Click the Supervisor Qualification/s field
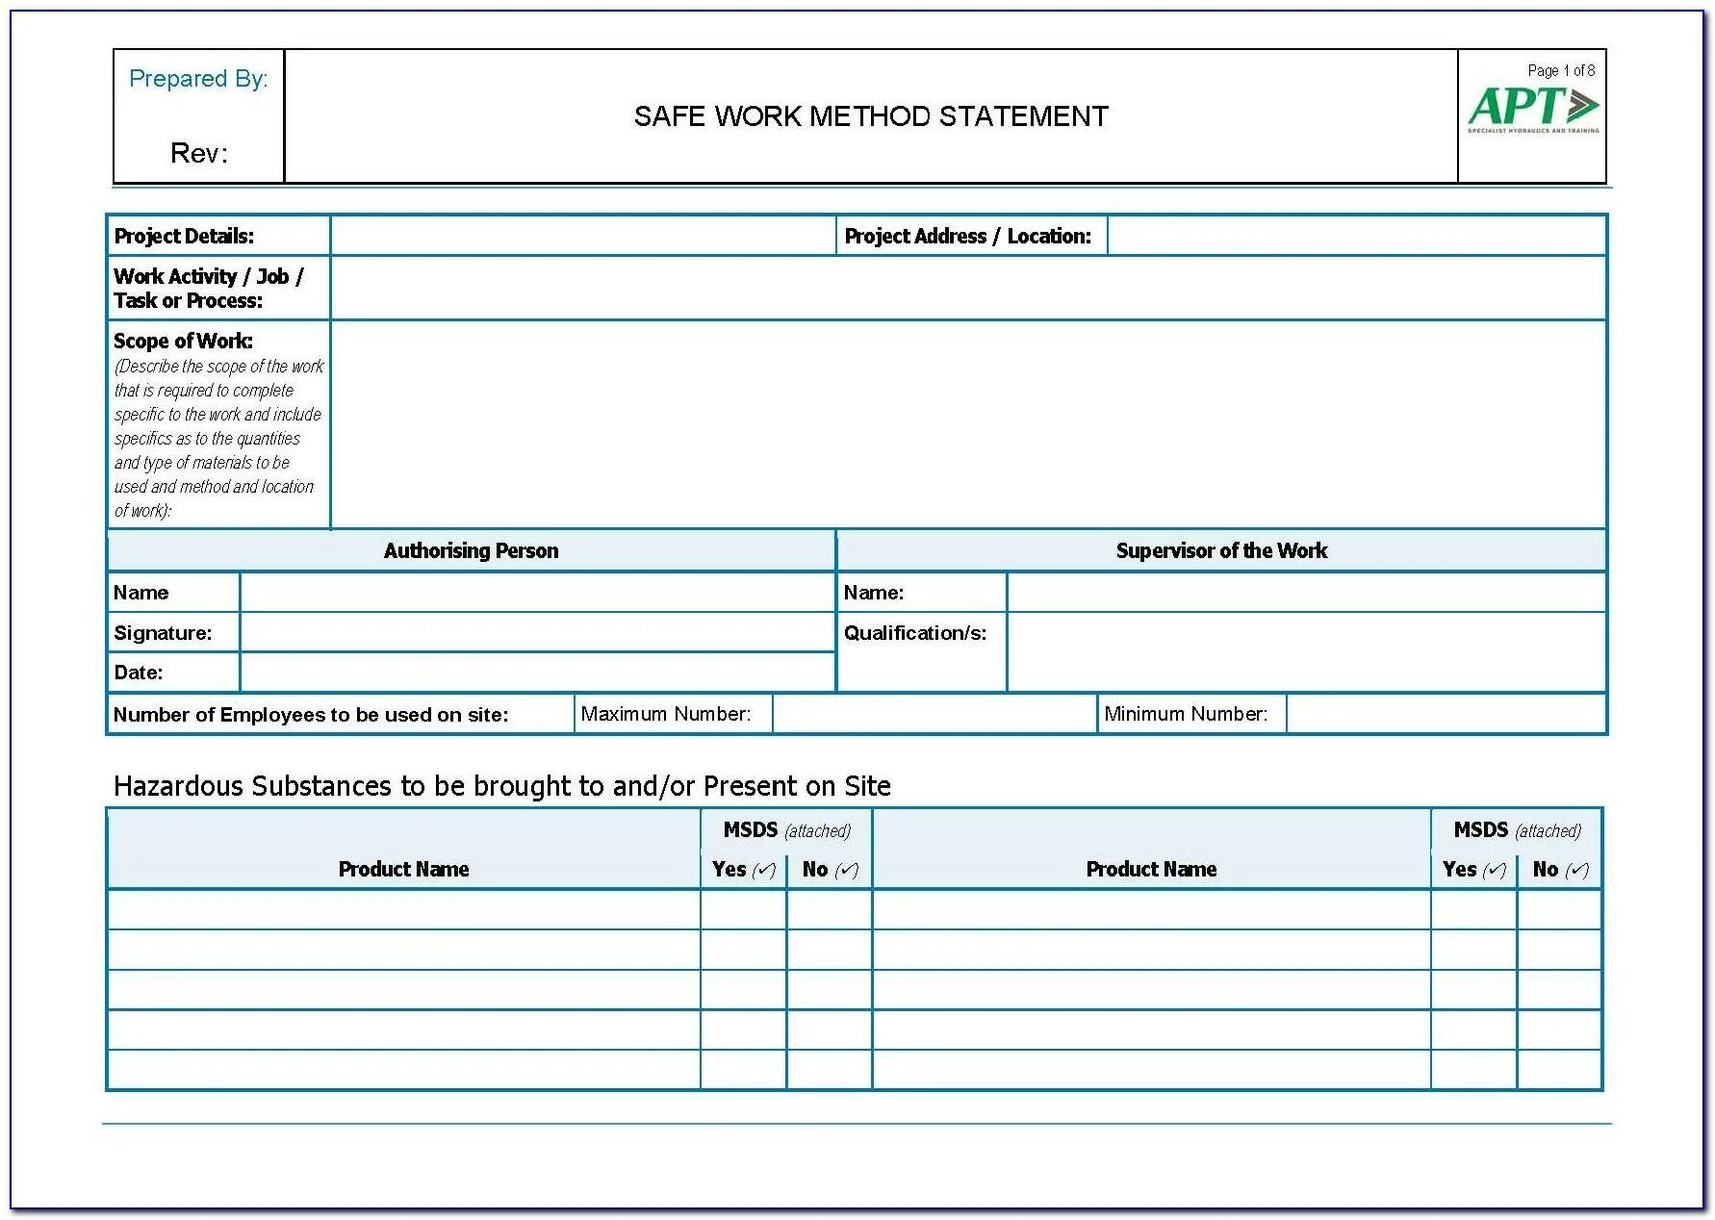 pos(1307,652)
